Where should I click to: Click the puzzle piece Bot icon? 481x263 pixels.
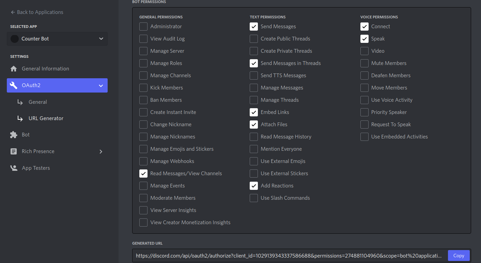[x=14, y=135]
